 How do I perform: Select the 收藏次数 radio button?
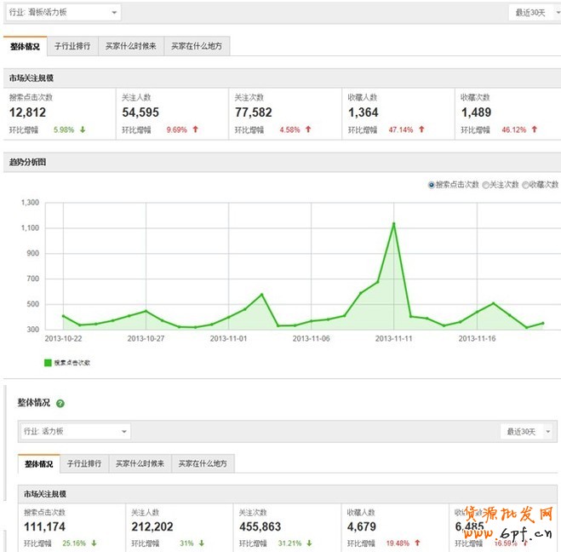[x=526, y=184]
